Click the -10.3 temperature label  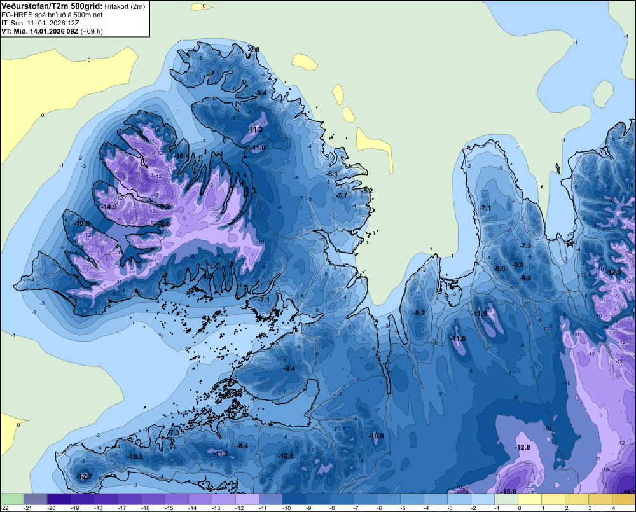coord(135,457)
